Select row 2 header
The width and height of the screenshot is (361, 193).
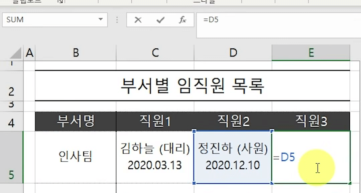[11, 85]
